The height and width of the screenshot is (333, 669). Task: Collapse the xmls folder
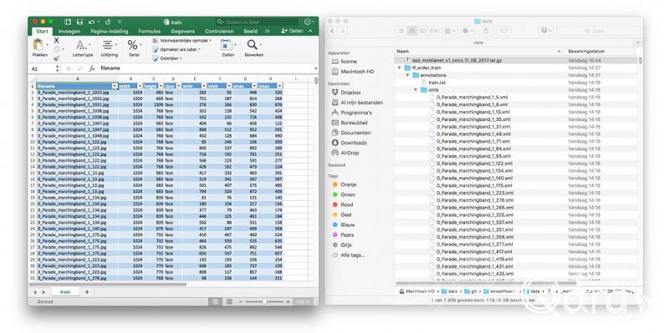416,90
